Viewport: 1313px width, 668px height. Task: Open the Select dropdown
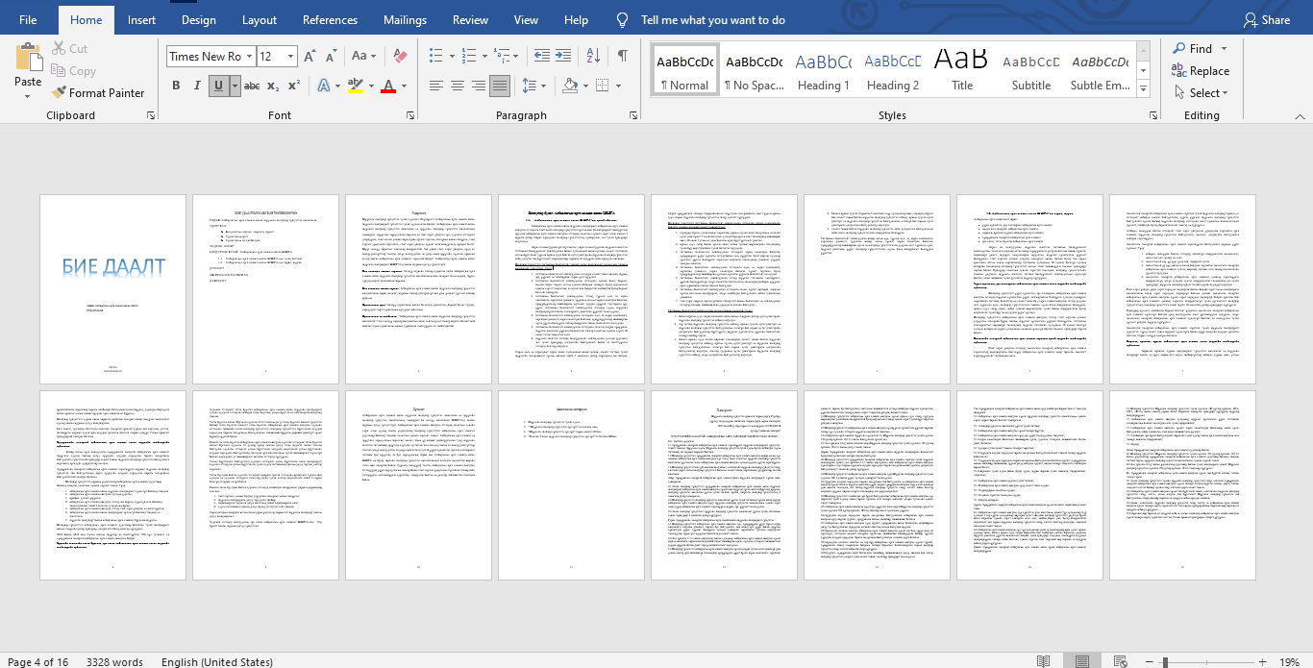point(1200,92)
